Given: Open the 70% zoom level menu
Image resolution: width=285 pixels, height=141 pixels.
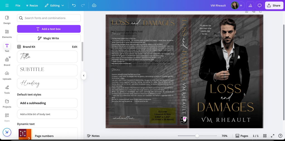Looking at the screenshot, I should pyautogui.click(x=224, y=136).
